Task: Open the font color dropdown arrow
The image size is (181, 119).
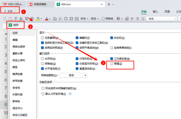Action: [50, 19]
